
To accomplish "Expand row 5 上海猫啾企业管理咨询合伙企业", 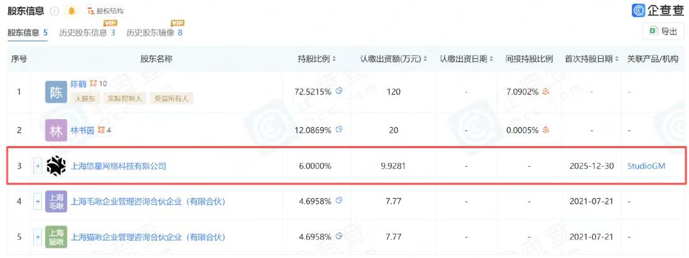I will tap(38, 238).
